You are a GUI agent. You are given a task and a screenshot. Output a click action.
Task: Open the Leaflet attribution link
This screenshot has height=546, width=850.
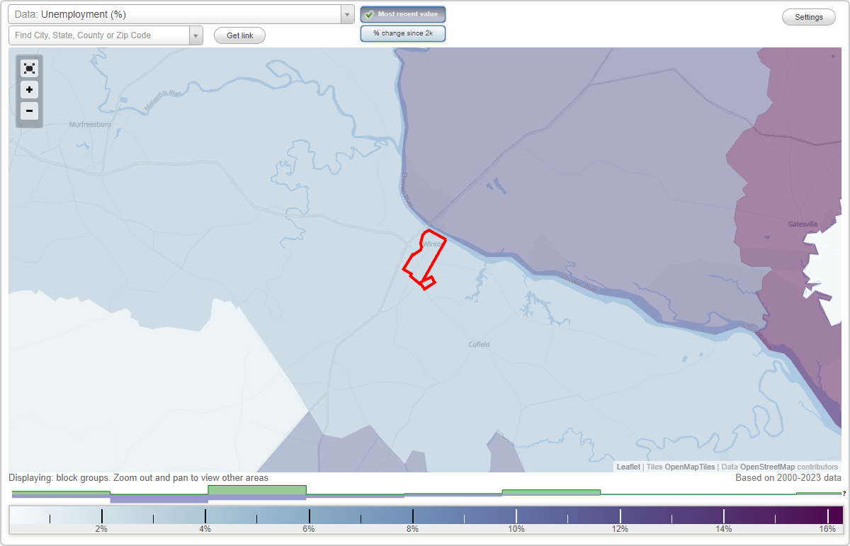[628, 467]
